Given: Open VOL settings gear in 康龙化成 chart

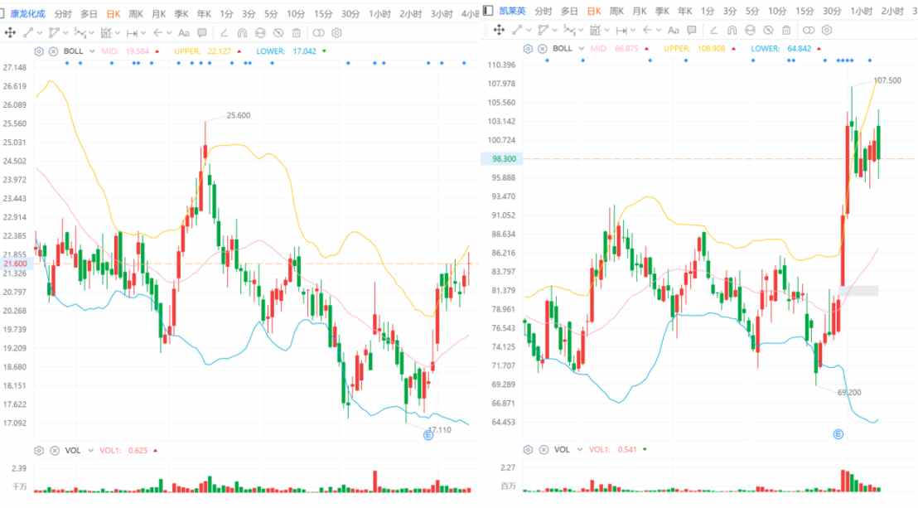Looking at the screenshot, I should click(x=39, y=451).
